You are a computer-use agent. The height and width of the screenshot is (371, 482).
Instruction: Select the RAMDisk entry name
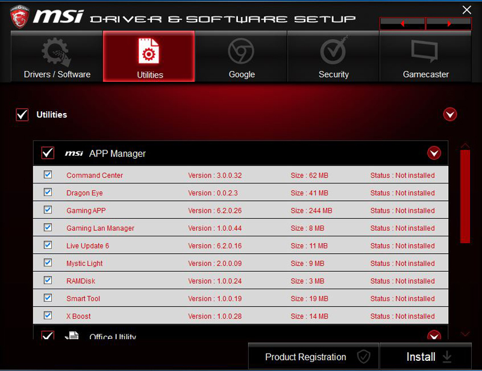coord(81,281)
